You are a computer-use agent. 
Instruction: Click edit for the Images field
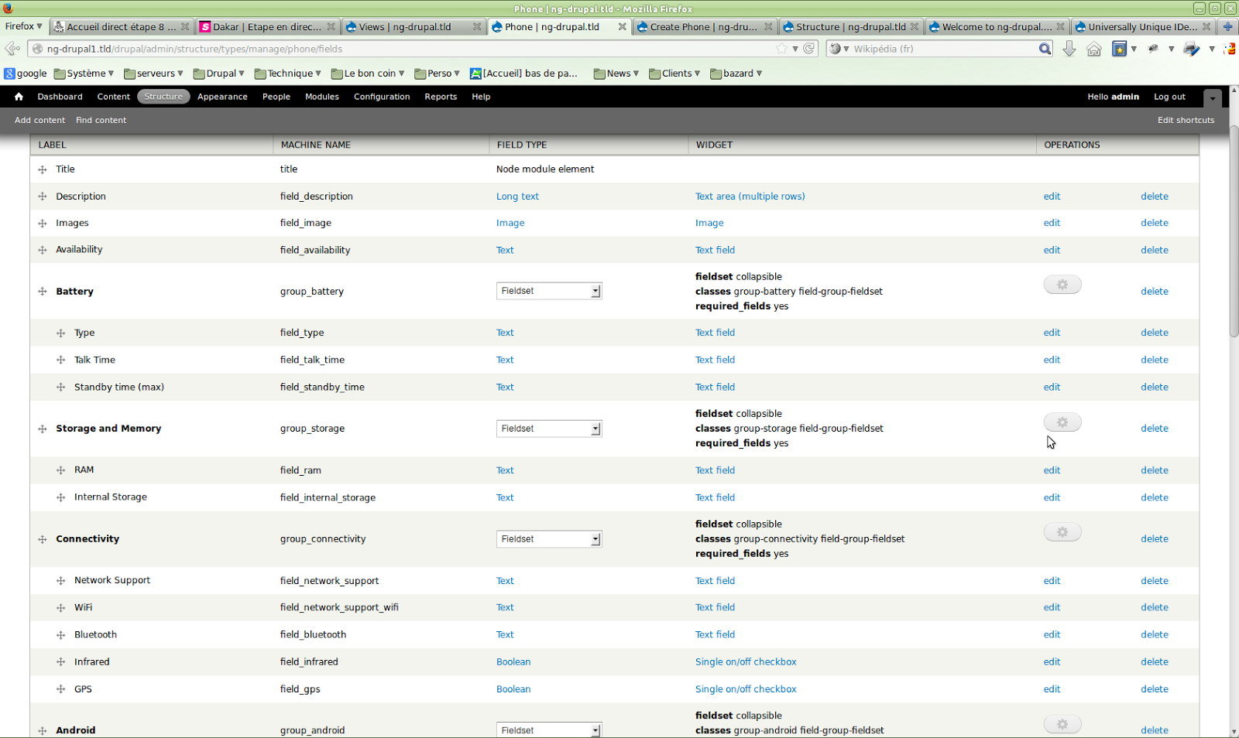1052,223
